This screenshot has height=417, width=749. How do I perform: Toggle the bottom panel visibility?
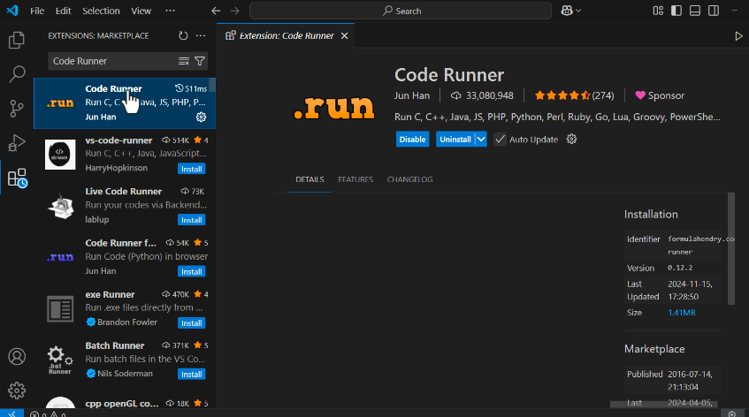click(x=695, y=11)
